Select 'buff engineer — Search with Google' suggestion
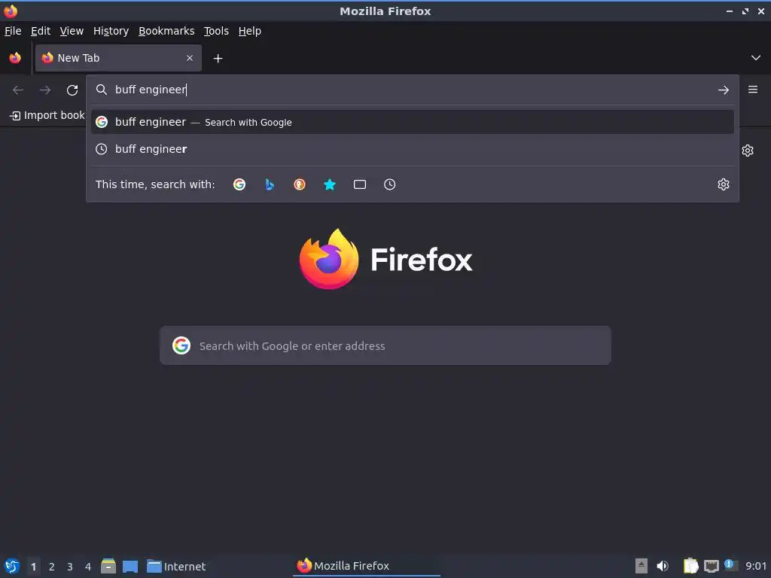This screenshot has height=578, width=771. pos(412,122)
